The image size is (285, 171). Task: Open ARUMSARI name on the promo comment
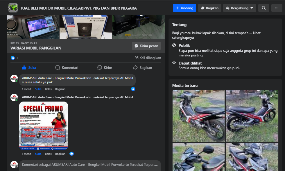(x=78, y=97)
